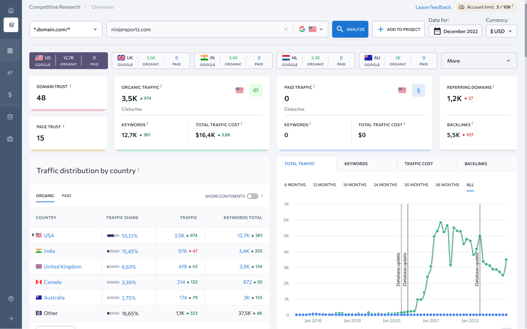The height and width of the screenshot is (329, 527).
Task: Click the UK Google flag icon
Action: 121,57
